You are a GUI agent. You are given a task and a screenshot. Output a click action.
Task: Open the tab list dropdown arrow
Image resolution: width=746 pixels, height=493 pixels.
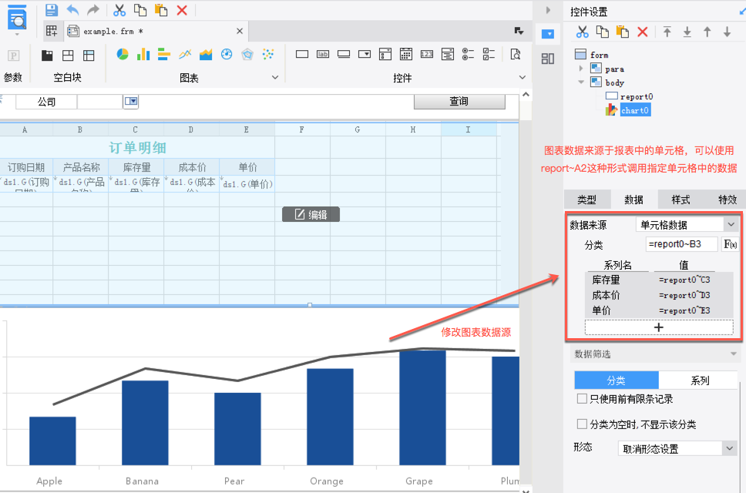click(x=519, y=31)
